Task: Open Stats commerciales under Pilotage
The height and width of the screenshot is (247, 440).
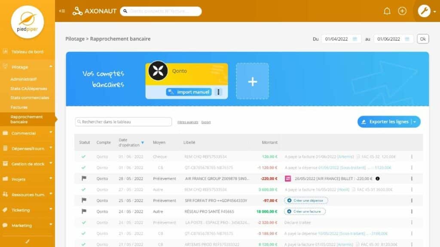Action: (30, 98)
